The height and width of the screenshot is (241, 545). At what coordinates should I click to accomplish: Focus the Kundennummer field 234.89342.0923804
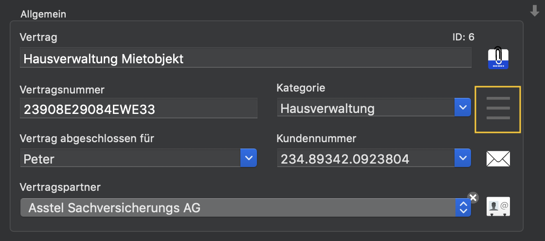pyautogui.click(x=366, y=158)
